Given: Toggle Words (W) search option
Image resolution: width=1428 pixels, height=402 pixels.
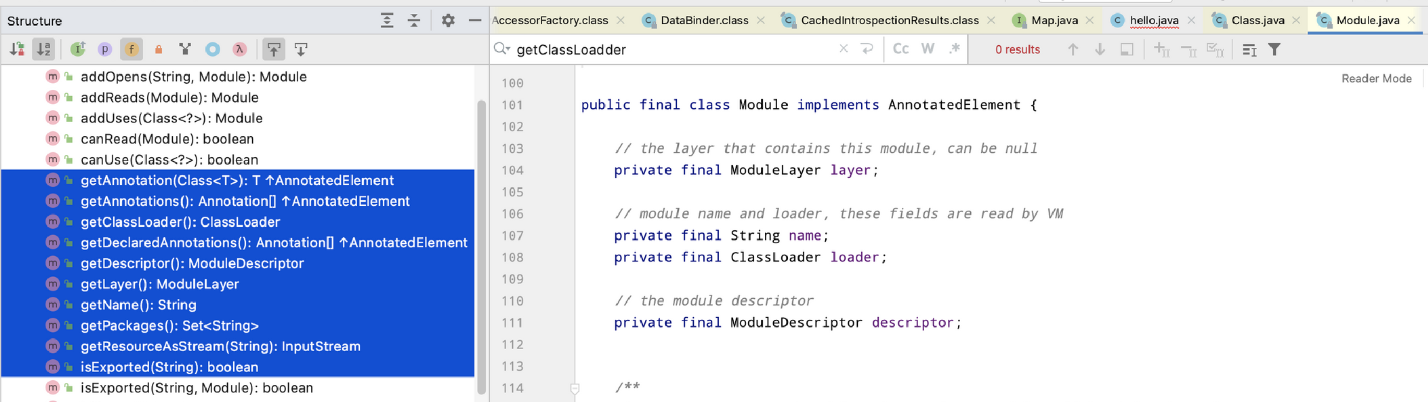Looking at the screenshot, I should 927,49.
